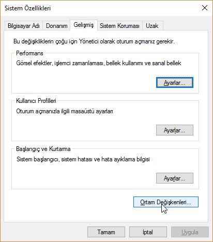Viewport: 213px width, 242px height.
Task: Open Başlangıç ve Kurtarma Ayarlar button
Action: pos(175,178)
